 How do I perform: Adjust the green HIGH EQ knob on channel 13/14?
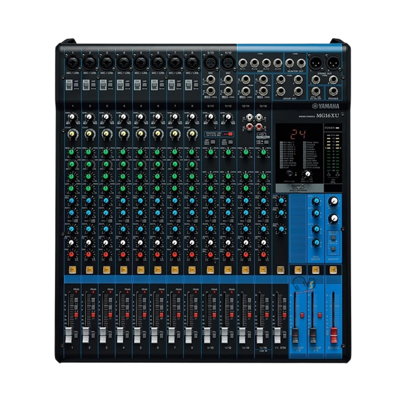pos(246,152)
